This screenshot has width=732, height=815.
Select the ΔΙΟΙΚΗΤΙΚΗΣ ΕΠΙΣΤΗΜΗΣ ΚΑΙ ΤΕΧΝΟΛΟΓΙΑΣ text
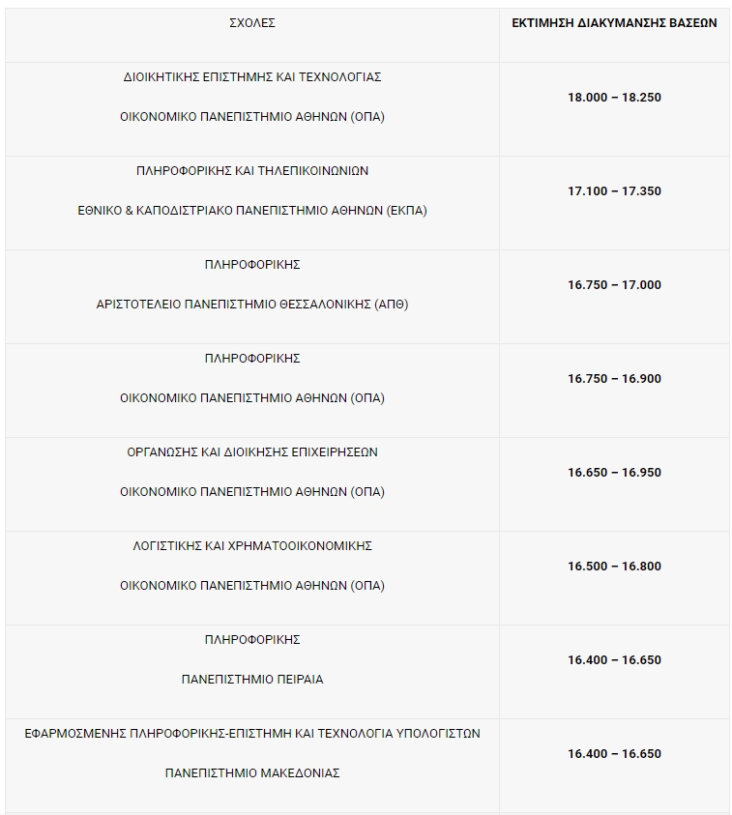tap(252, 77)
